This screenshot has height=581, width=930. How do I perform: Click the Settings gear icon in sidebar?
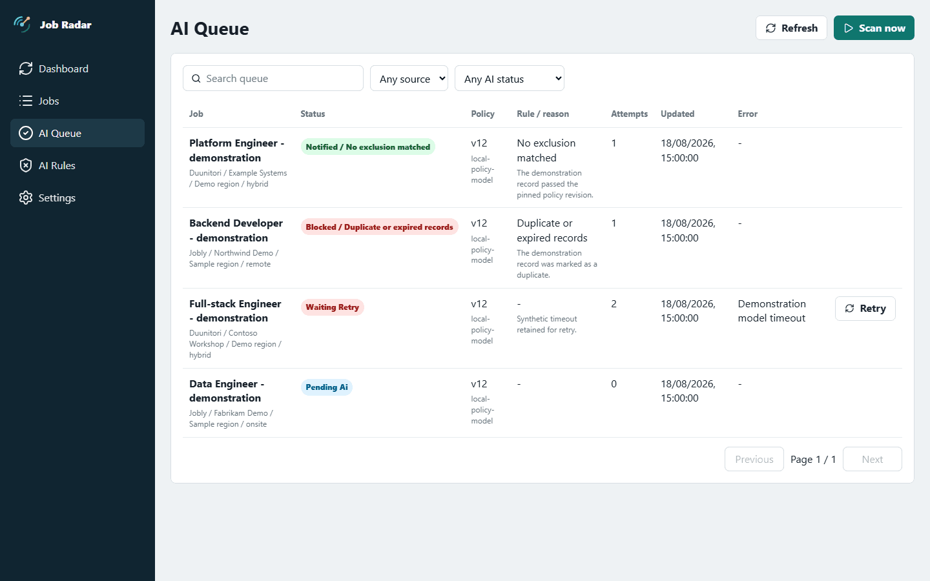pos(26,198)
